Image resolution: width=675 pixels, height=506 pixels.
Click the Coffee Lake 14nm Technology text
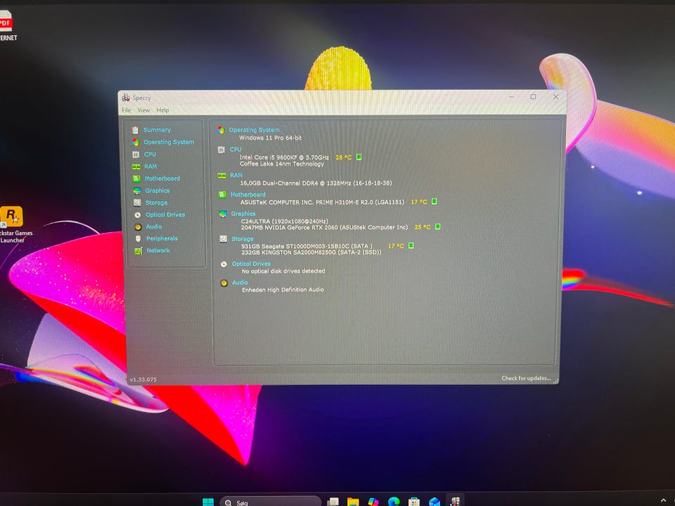[282, 164]
